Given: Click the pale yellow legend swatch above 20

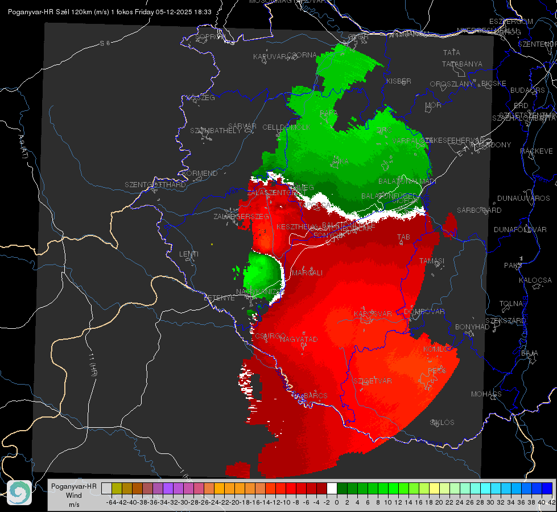Looking at the screenshot, I should pyautogui.click(x=434, y=488).
